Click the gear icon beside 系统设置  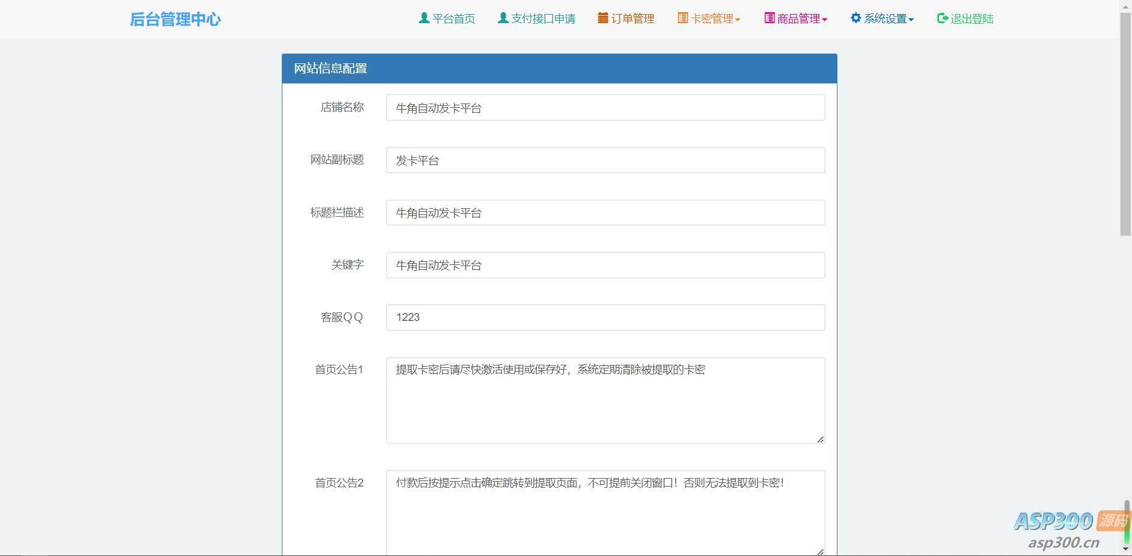point(856,18)
